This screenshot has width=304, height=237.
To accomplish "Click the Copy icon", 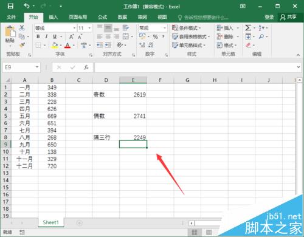I will click(21, 36).
